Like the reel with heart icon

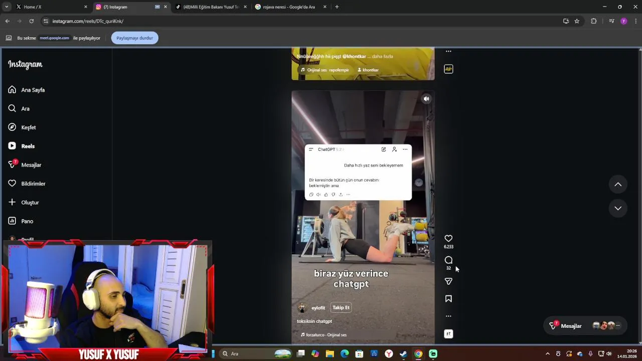(448, 239)
